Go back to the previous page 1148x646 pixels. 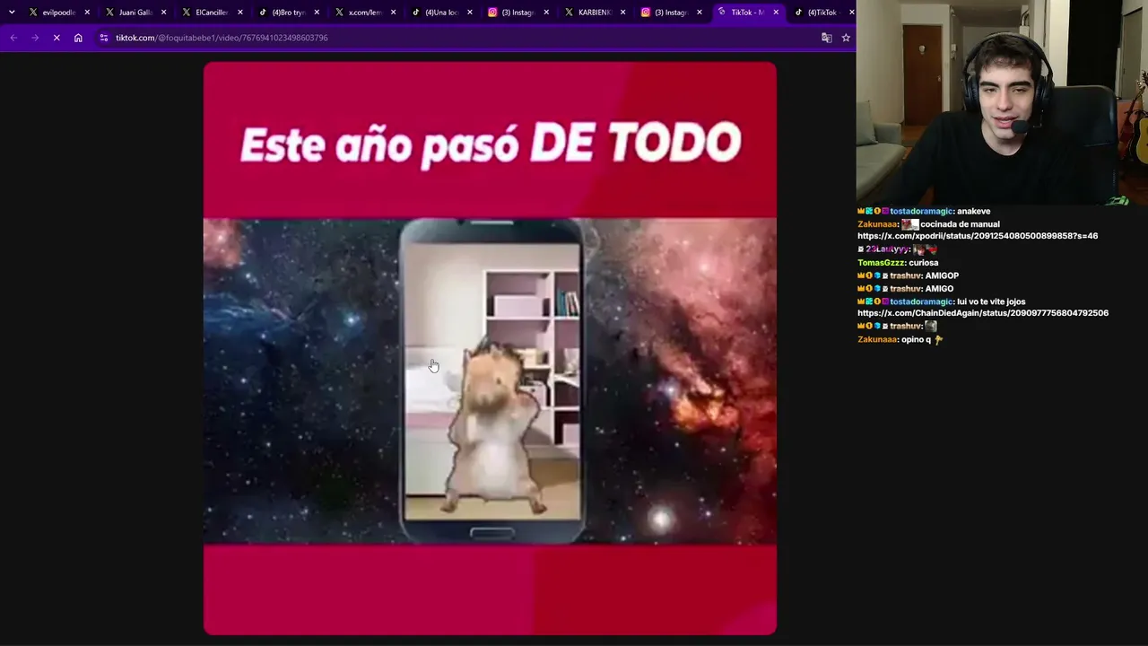click(13, 38)
